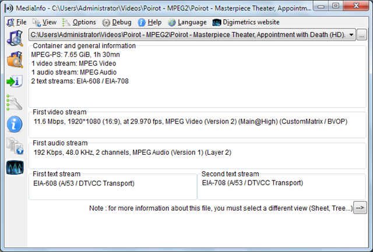Open Preferences via the wrench sidebar icon
The image size is (373, 252).
pos(15,102)
